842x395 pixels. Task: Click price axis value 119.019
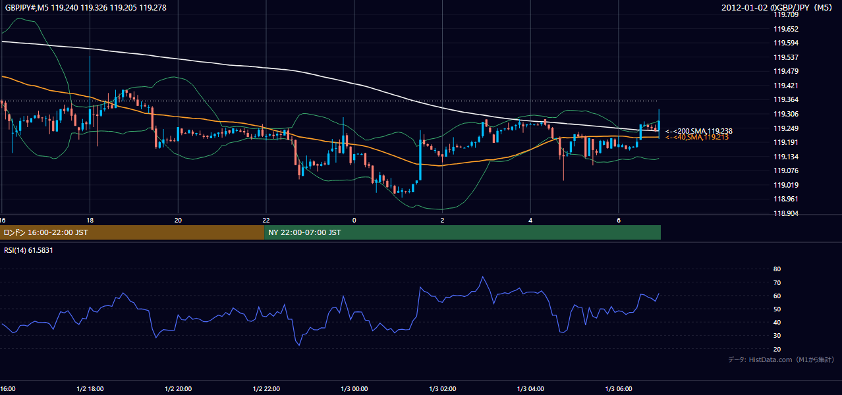pyautogui.click(x=786, y=185)
